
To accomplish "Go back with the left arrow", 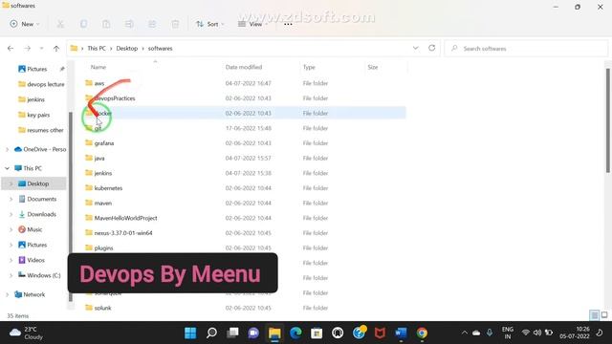I will point(11,49).
